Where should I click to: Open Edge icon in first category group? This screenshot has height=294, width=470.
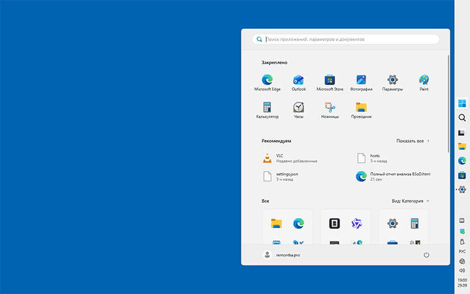click(x=298, y=223)
